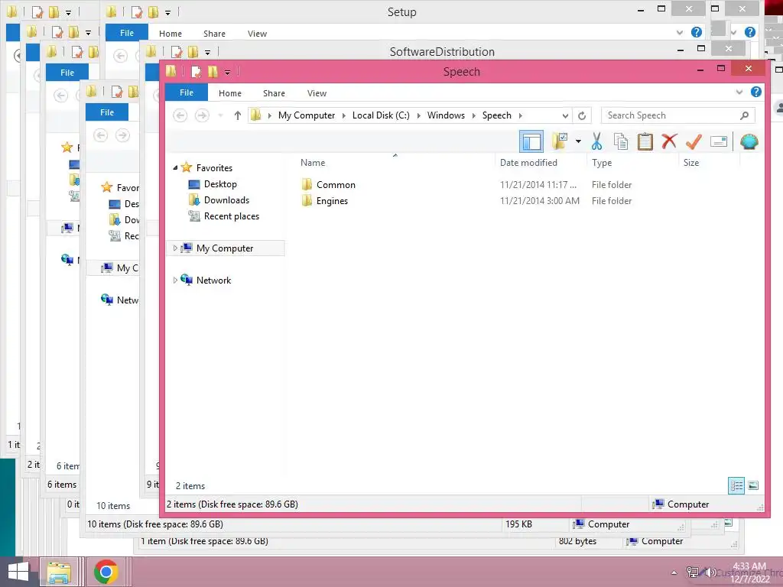The image size is (783, 587).
Task: Open dropdown arrow beside folder options icon
Action: [578, 141]
